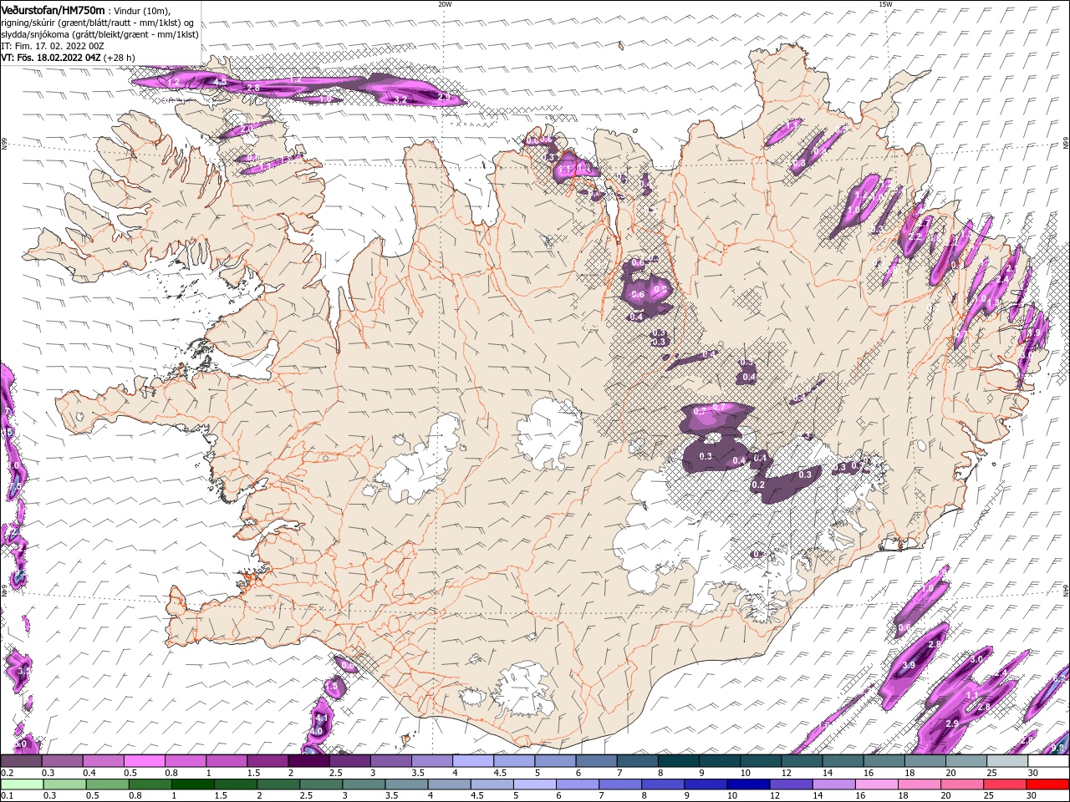Click the upper legend label 3.5
Screen dimensions: 1070x802
pyautogui.click(x=418, y=773)
